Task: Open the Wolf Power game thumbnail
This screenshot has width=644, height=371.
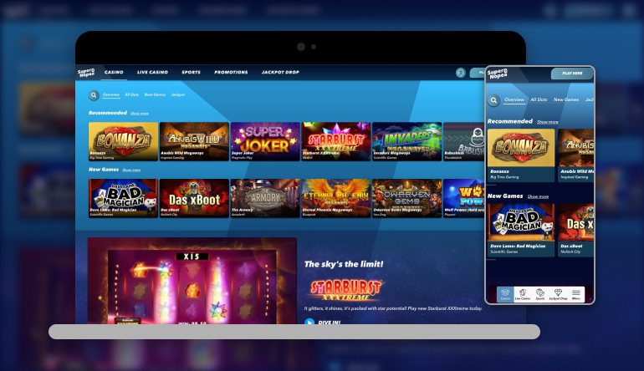Action: [464, 198]
